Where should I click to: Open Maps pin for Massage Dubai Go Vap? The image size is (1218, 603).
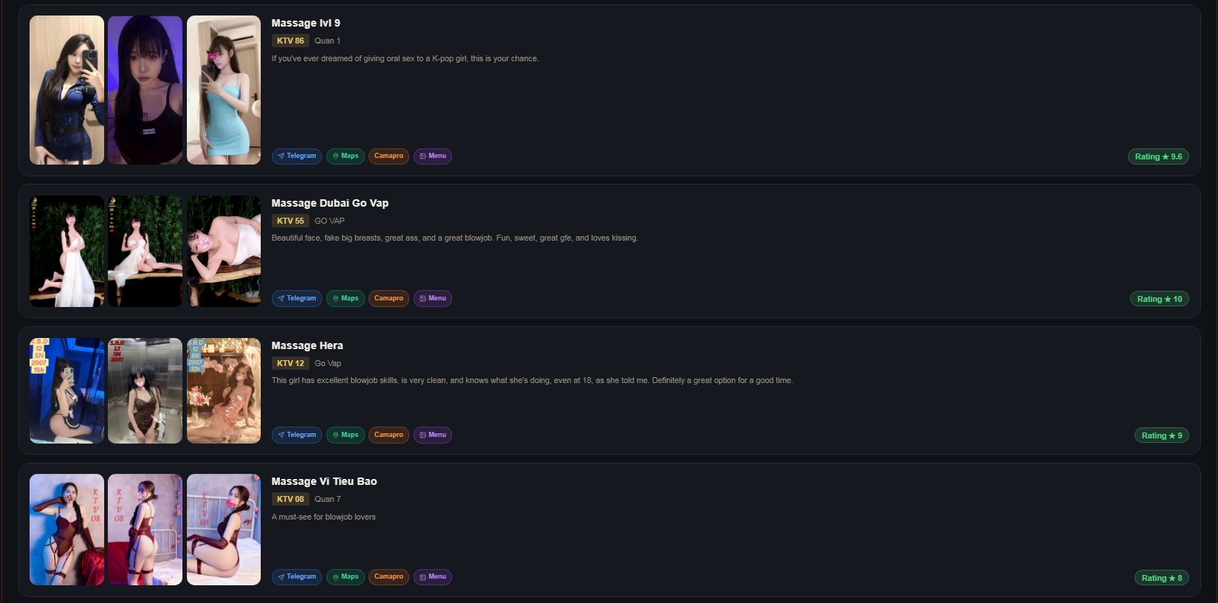coord(346,299)
